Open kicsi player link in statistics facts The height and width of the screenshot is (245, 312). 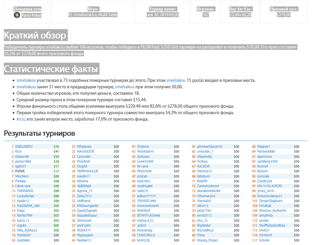21,119
